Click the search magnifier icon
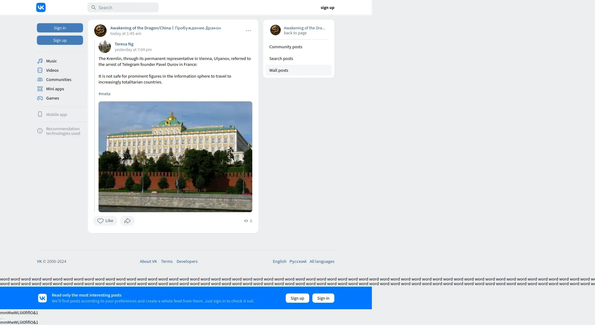The width and height of the screenshot is (595, 325). [94, 7]
